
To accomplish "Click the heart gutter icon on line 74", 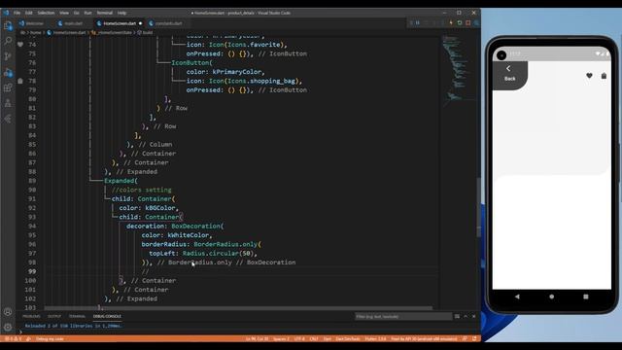I will [x=20, y=45].
